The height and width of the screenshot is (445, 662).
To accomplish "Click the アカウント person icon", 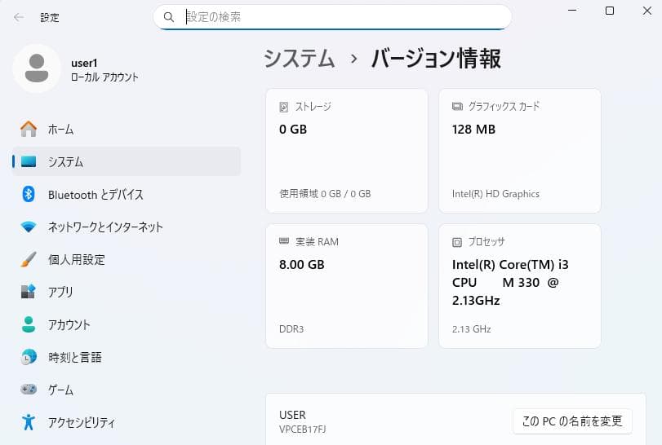I will pos(29,324).
